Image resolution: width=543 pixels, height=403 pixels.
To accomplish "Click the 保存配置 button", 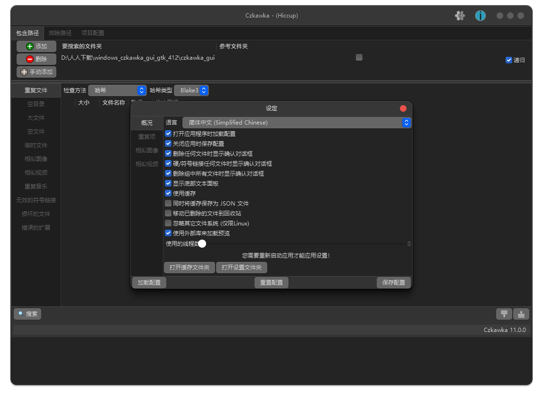I will click(x=393, y=282).
